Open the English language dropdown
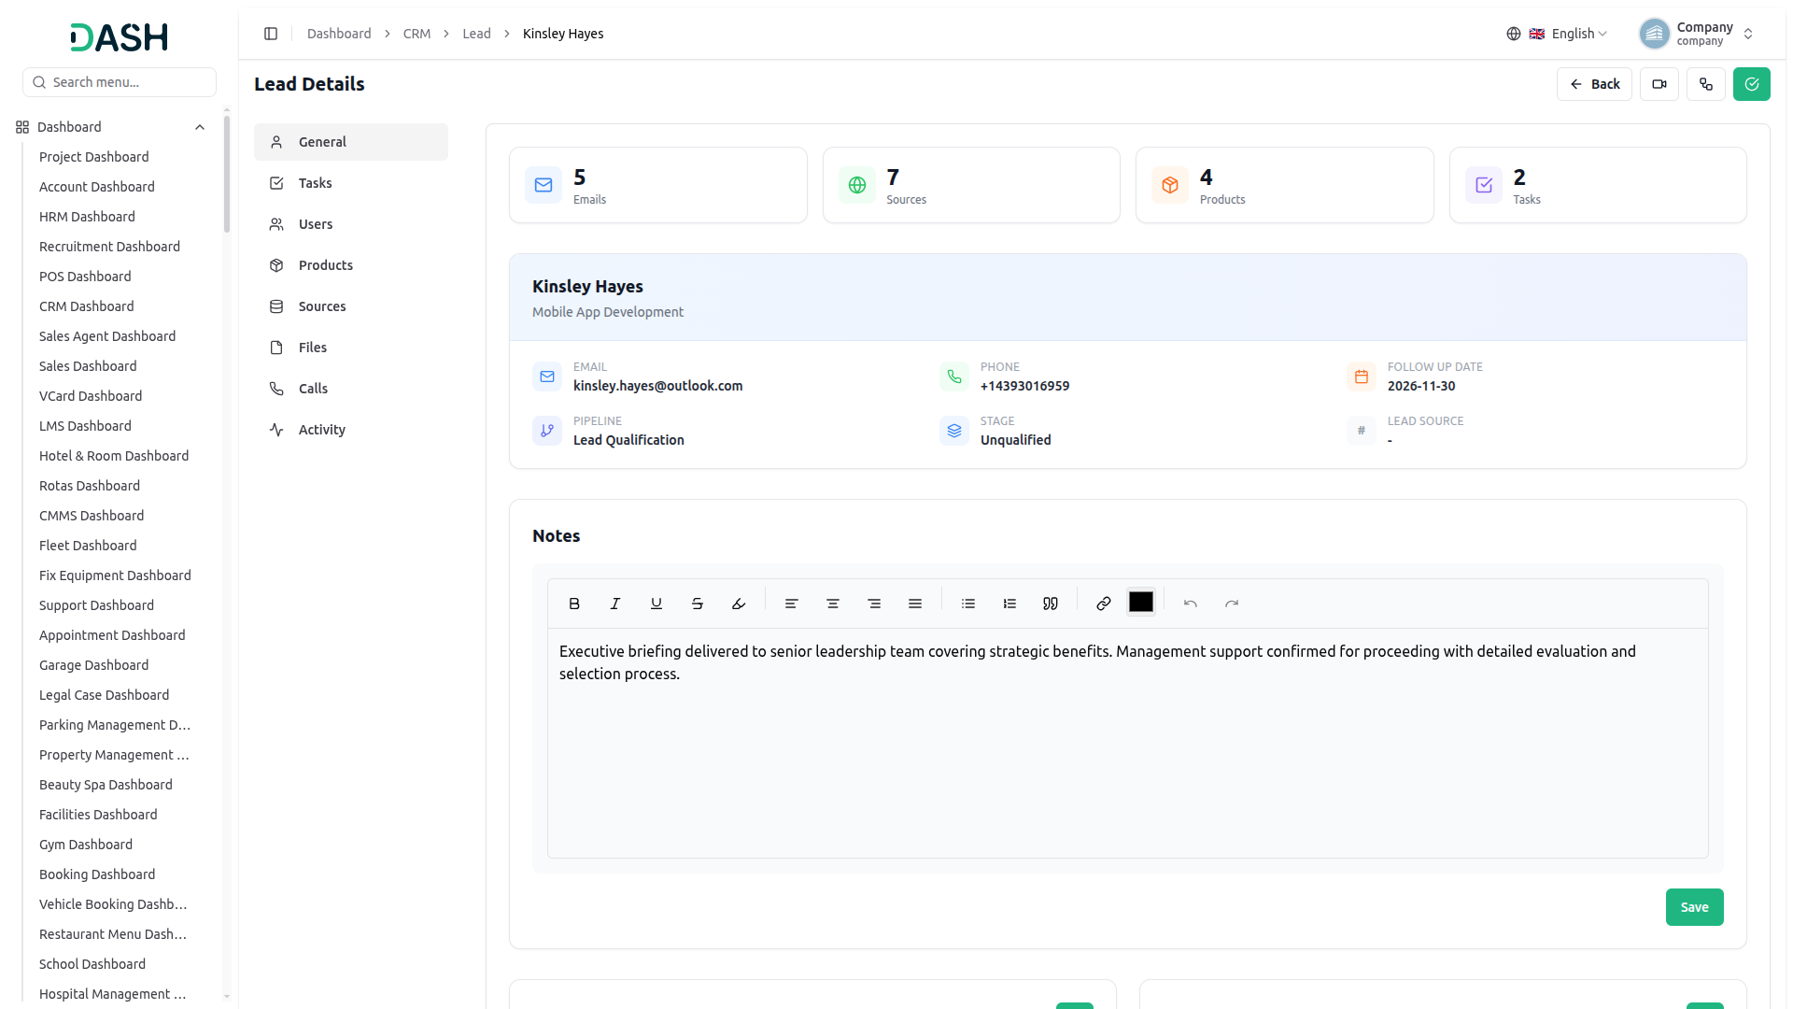Image resolution: width=1793 pixels, height=1009 pixels. pos(1557,34)
